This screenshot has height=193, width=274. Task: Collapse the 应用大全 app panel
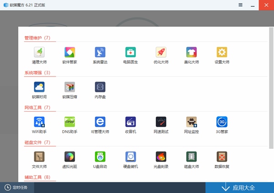tap(239, 188)
